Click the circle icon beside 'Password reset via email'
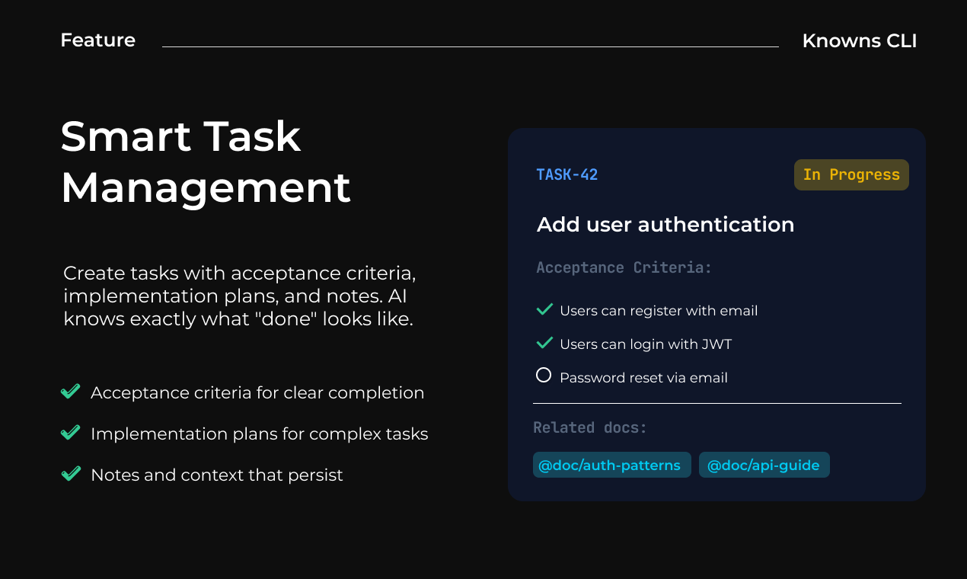Image resolution: width=967 pixels, height=579 pixels. tap(544, 375)
